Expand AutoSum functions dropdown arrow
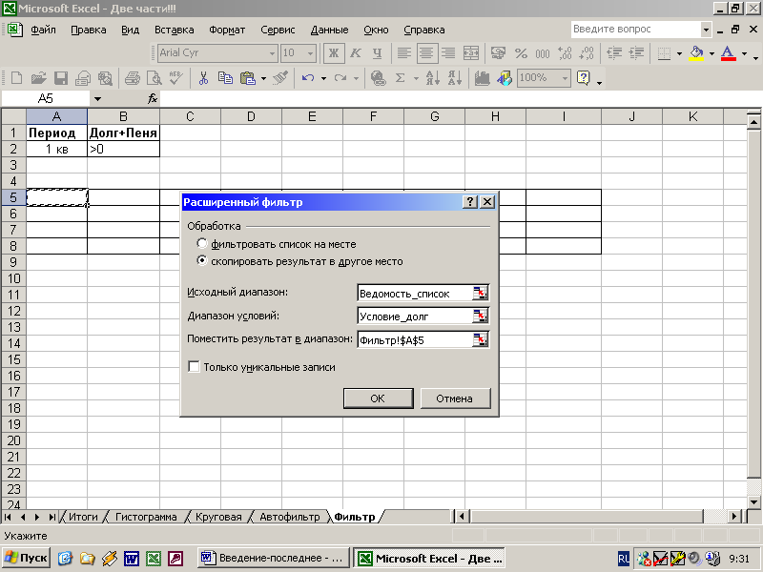 [416, 78]
